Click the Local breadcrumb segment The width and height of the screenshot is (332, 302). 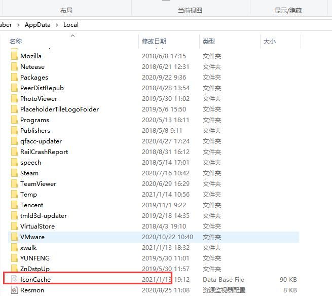71,25
